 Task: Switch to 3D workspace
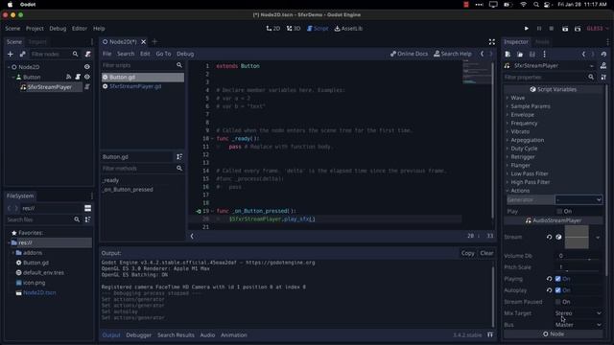coord(294,29)
